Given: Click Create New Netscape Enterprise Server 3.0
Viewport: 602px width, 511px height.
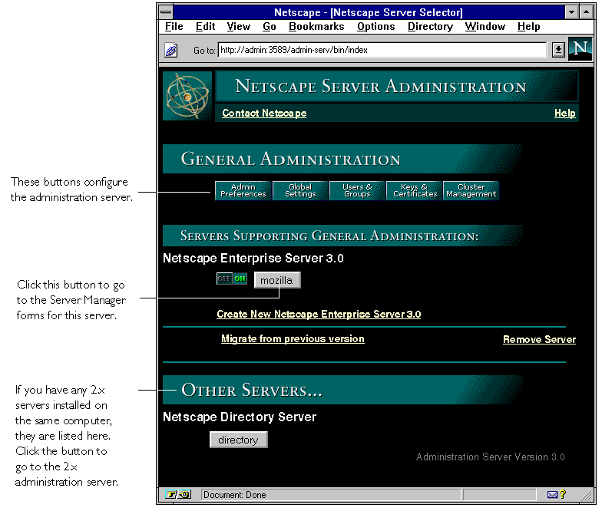Looking at the screenshot, I should [x=319, y=315].
